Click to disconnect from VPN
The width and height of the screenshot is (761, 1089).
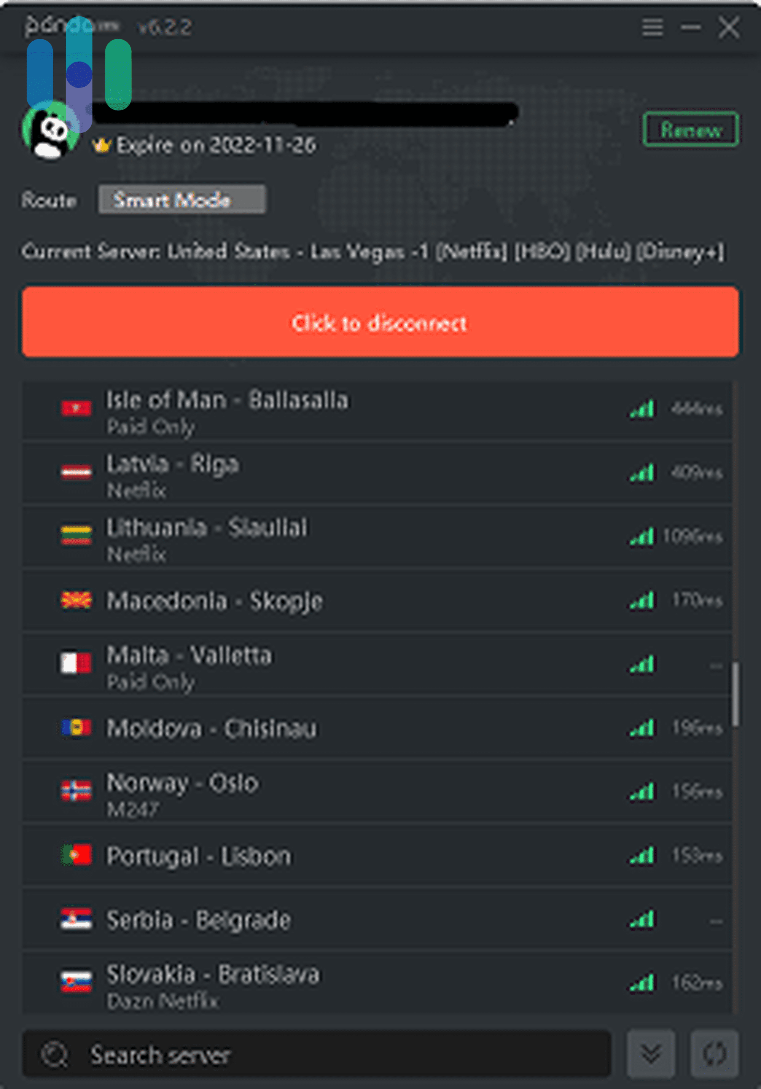point(380,322)
